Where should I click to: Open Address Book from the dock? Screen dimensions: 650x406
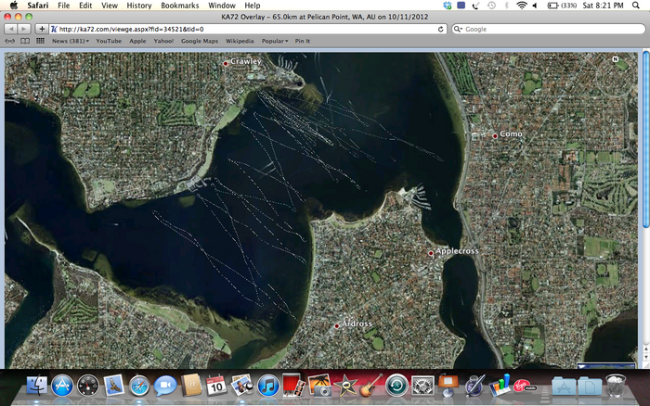tap(191, 385)
